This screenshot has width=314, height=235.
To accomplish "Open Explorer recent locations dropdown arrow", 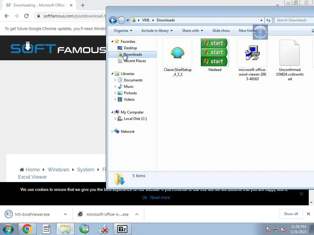I will [x=128, y=21].
